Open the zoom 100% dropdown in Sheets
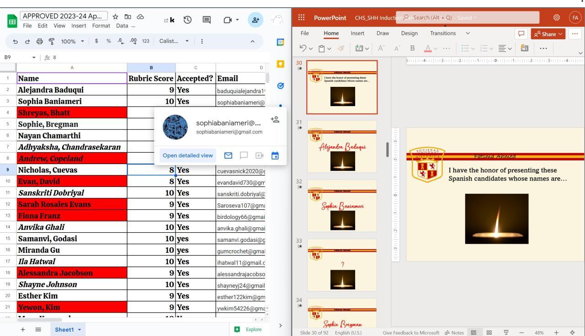Screen dimensions: 585x336 [x=72, y=41]
